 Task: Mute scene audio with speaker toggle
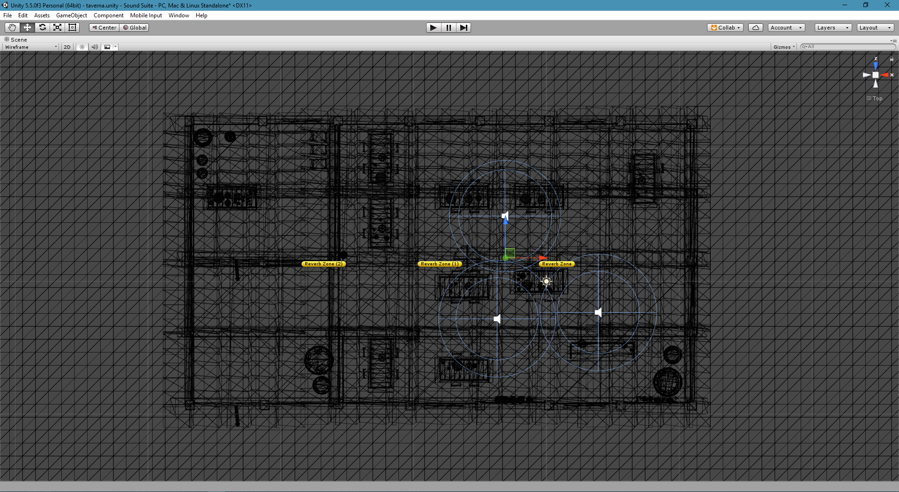coord(95,47)
